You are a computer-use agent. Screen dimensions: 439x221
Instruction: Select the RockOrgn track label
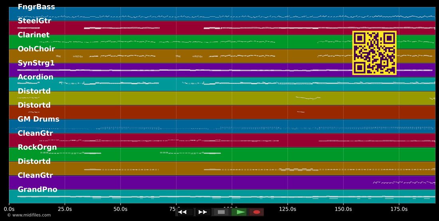pos(37,147)
